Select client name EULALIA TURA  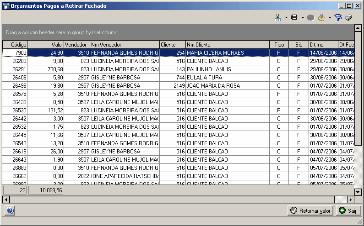(x=228, y=78)
